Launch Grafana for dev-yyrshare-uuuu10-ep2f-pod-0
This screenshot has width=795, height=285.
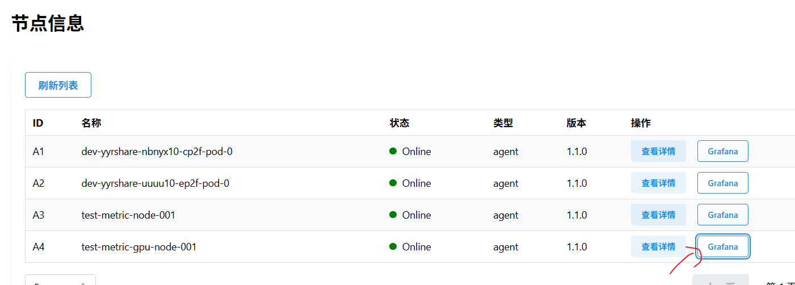pos(722,183)
